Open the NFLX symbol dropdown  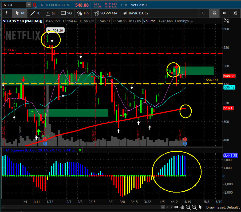(28, 5)
